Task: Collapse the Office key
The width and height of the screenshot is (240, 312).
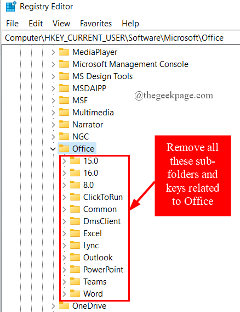Action: tap(53, 149)
